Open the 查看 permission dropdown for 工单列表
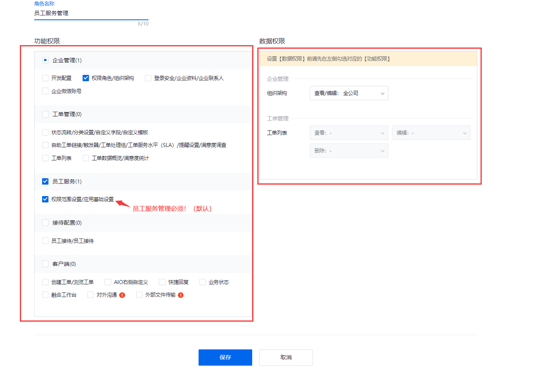This screenshot has width=556, height=368. [349, 133]
